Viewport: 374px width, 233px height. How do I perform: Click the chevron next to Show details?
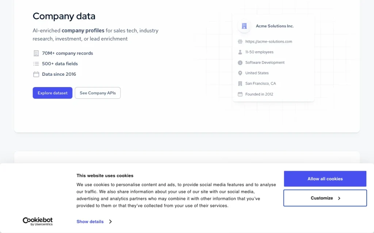[110, 222]
